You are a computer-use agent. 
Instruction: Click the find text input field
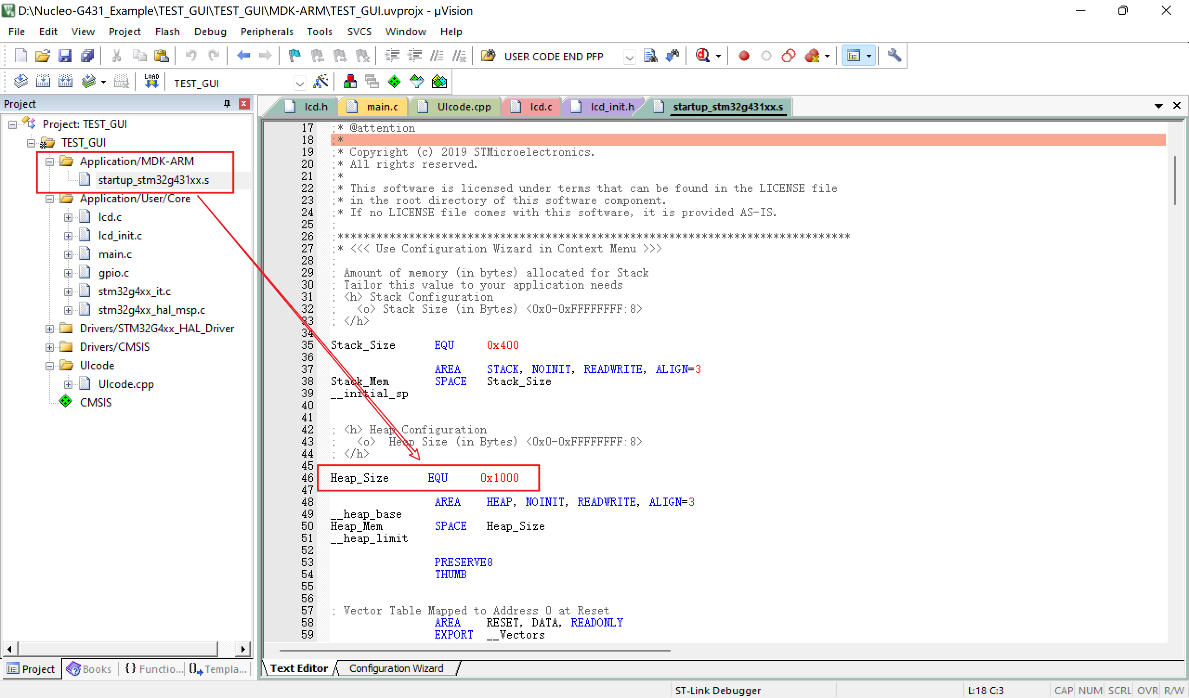[x=562, y=57]
